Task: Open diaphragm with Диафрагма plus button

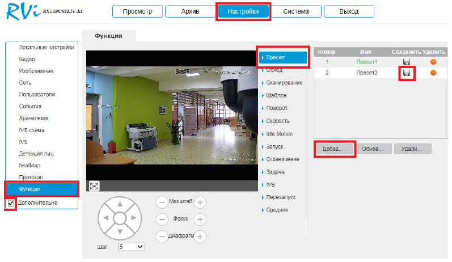Action: tap(200, 236)
